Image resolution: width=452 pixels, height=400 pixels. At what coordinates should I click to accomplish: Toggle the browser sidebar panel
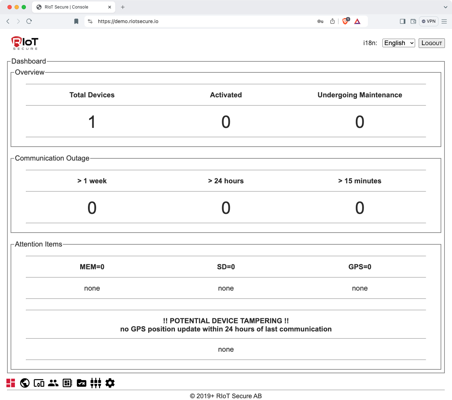pos(402,21)
